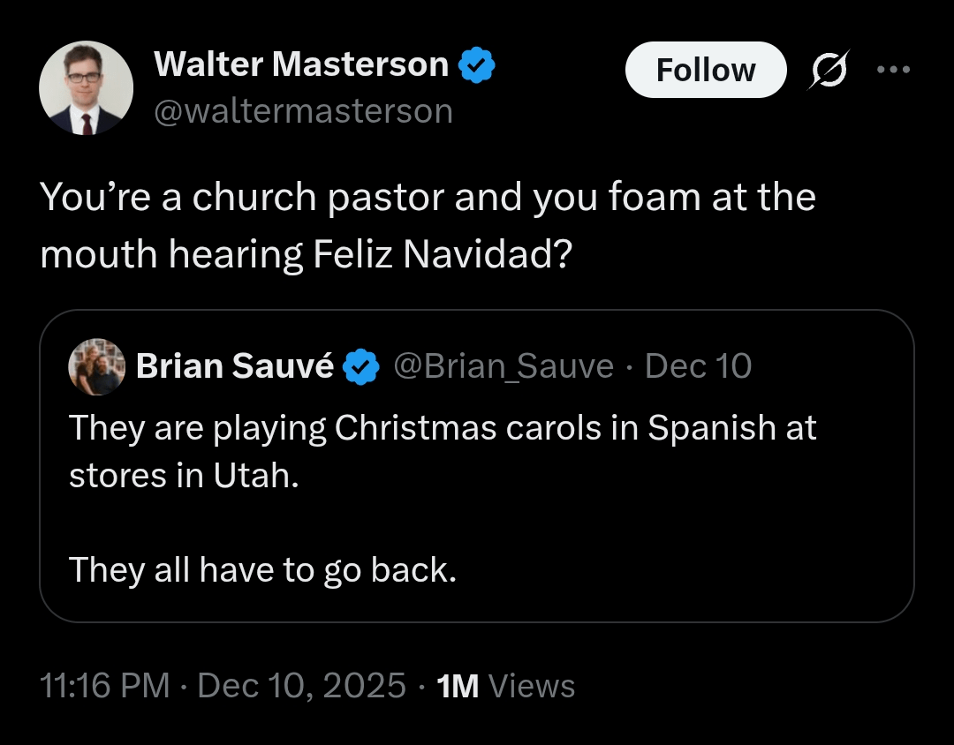Open the quoted "Christmas carols in Spanish" text
Image resolution: width=954 pixels, height=745 pixels.
(x=443, y=428)
